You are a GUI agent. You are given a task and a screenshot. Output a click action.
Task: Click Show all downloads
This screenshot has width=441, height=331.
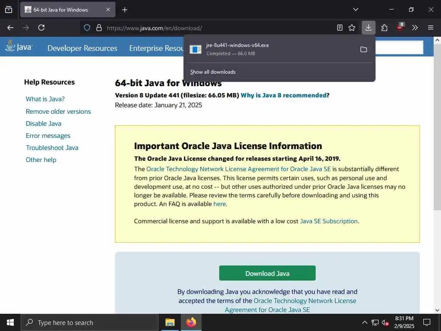click(213, 72)
